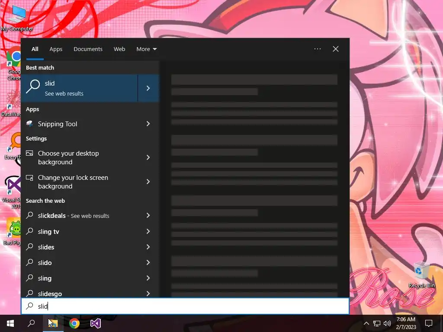Open the notification action center
Image resolution: width=443 pixels, height=332 pixels.
click(429, 323)
